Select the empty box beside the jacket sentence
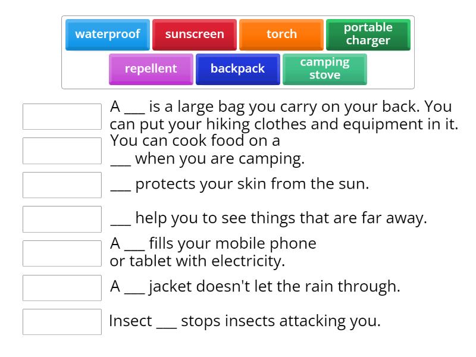The width and height of the screenshot is (476, 357). tap(62, 287)
